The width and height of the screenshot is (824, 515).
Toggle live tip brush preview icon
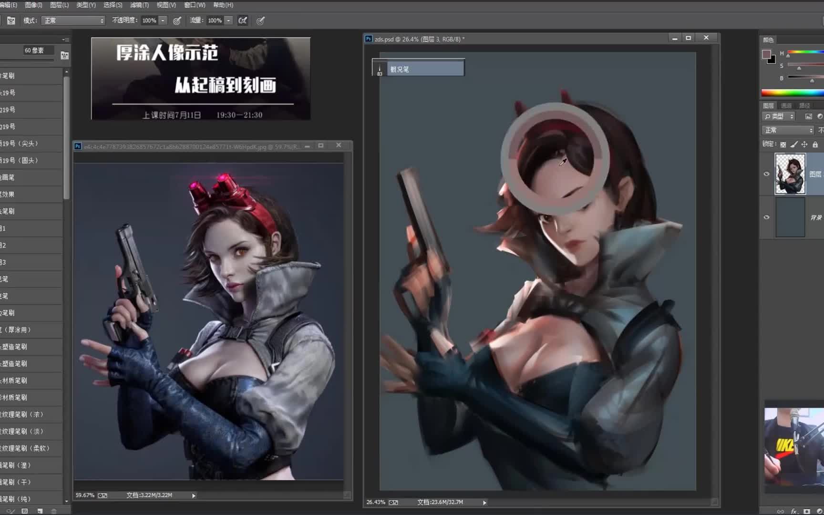[10, 511]
